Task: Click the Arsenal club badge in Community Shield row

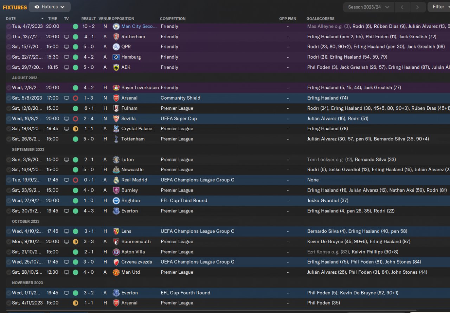Action: click(116, 98)
